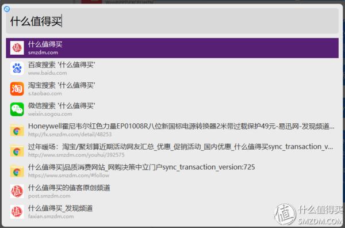Open the Honeywell霍尼韦尔 bookmark result
The height and width of the screenshot is (228, 345).
point(172,130)
